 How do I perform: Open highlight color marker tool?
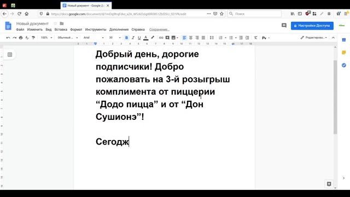tap(153, 38)
